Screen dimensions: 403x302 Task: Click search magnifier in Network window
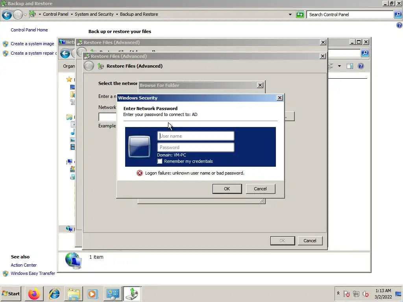(365, 53)
